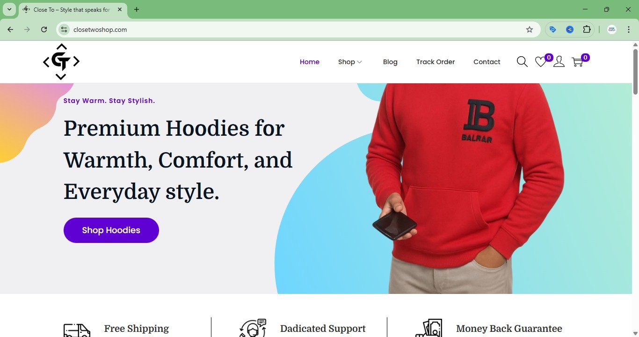Open the Chrome three-dot menu
Screen dimensions: 639x337
pyautogui.click(x=629, y=29)
